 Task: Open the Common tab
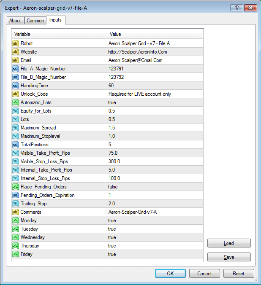(x=35, y=21)
